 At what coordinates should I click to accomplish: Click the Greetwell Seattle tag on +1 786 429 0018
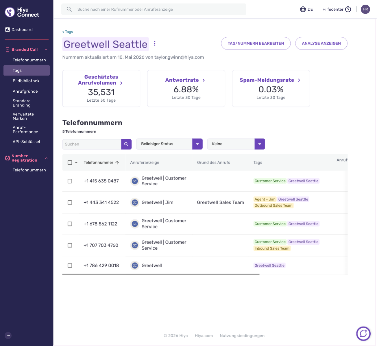pyautogui.click(x=269, y=266)
